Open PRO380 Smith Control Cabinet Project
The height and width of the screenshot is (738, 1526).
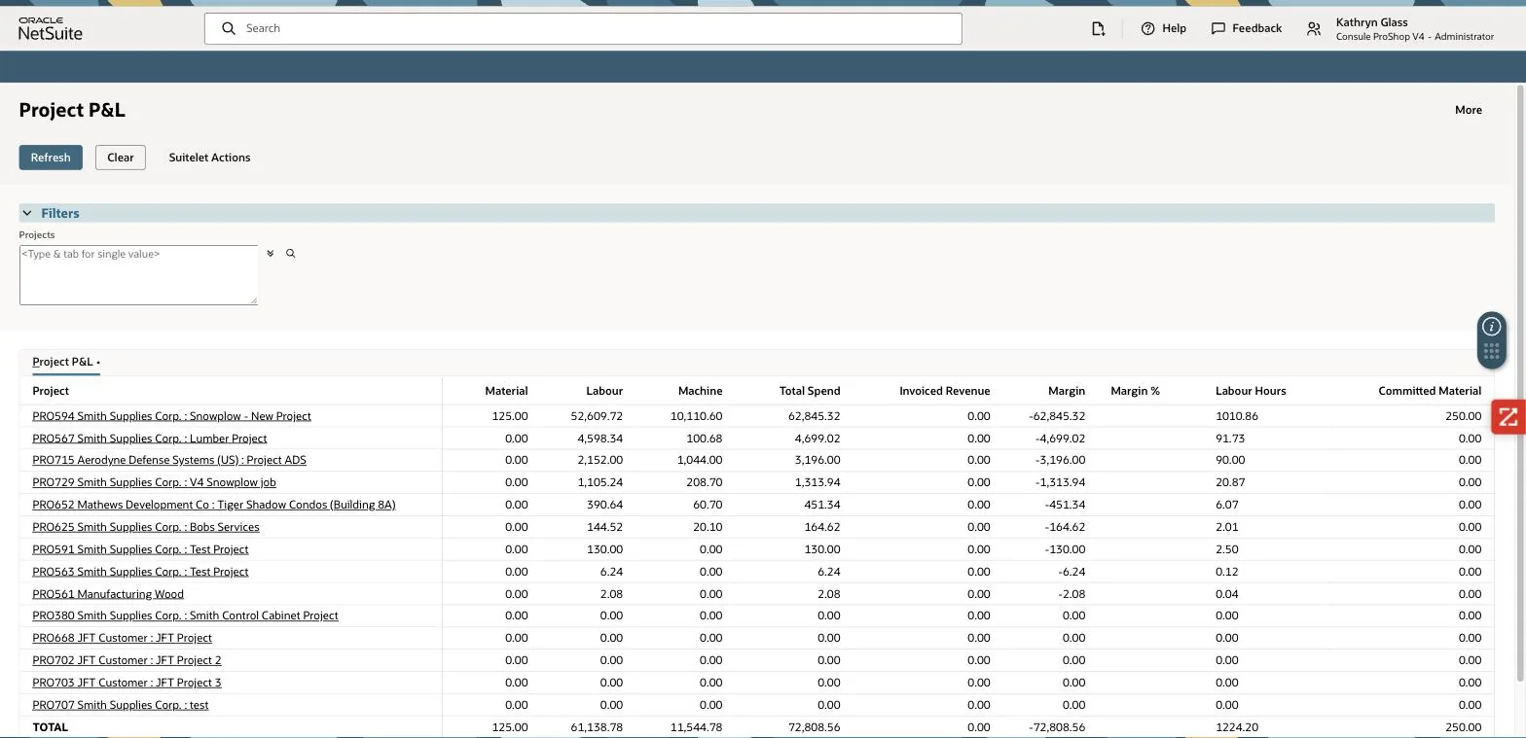(185, 615)
